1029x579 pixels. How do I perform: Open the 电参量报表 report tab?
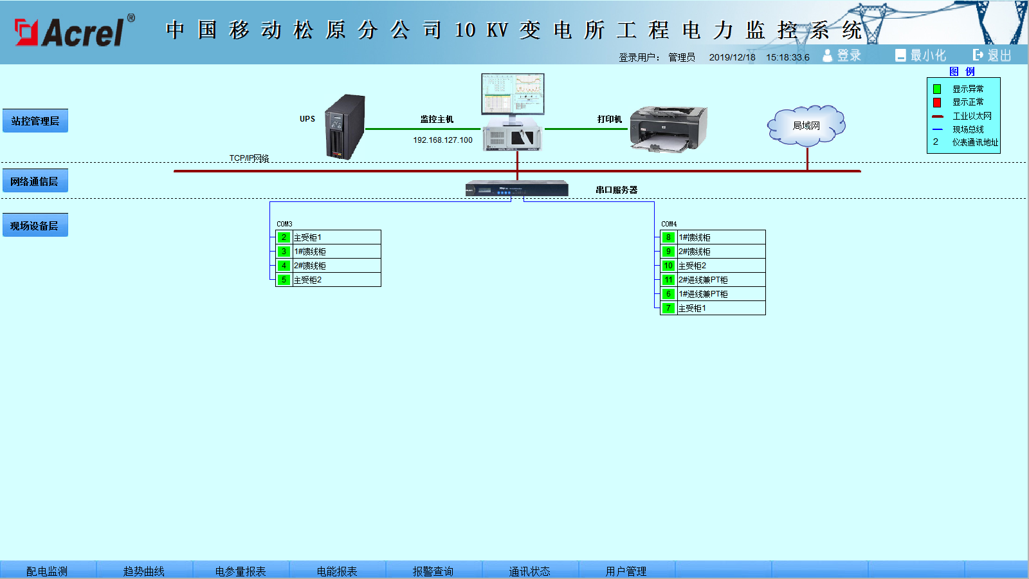point(241,571)
